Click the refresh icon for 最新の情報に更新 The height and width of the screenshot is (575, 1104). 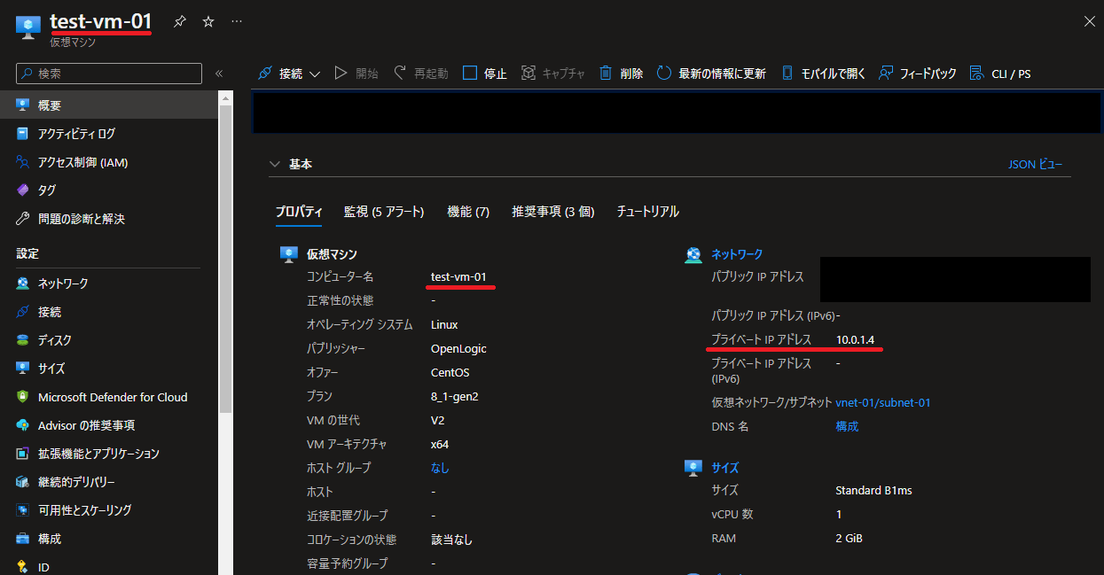coord(664,74)
